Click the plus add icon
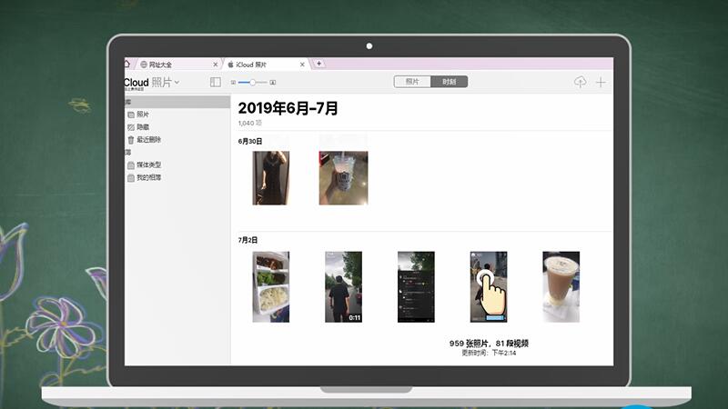Viewport: 728px width, 409px height. point(601,83)
